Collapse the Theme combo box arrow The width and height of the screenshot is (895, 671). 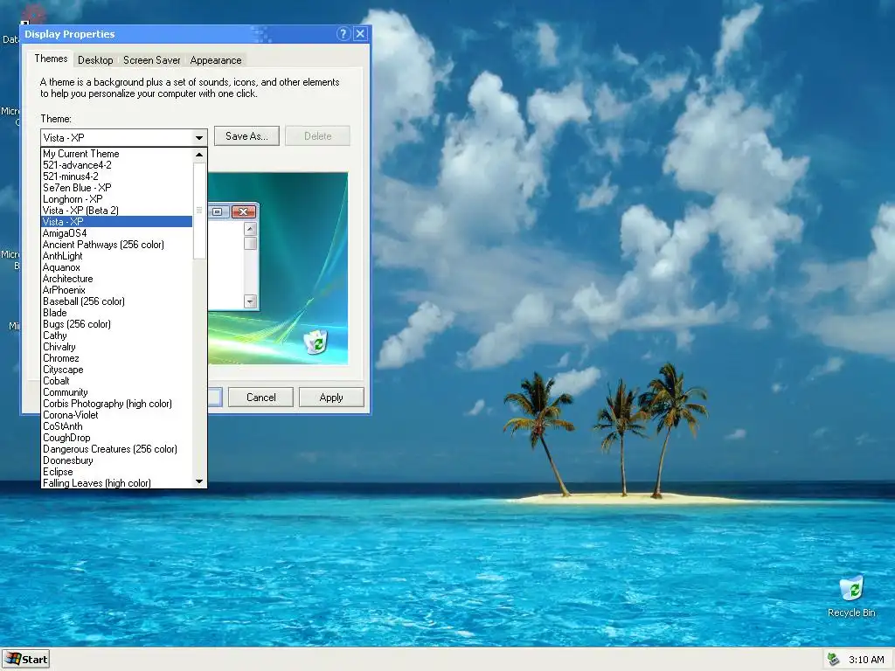click(198, 137)
